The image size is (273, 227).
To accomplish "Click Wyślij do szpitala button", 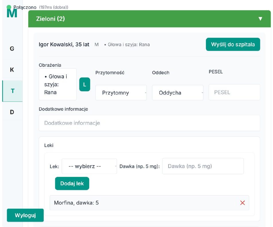I will (x=233, y=44).
